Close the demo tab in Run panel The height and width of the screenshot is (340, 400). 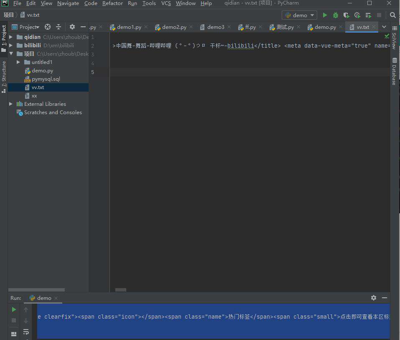pos(56,298)
